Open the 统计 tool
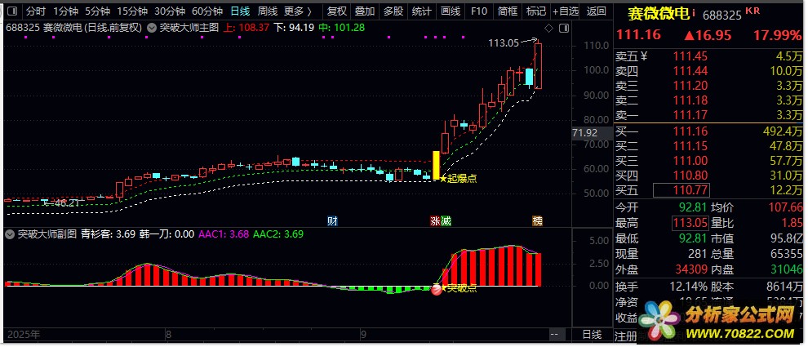This screenshot has height=347, width=808. [x=421, y=11]
